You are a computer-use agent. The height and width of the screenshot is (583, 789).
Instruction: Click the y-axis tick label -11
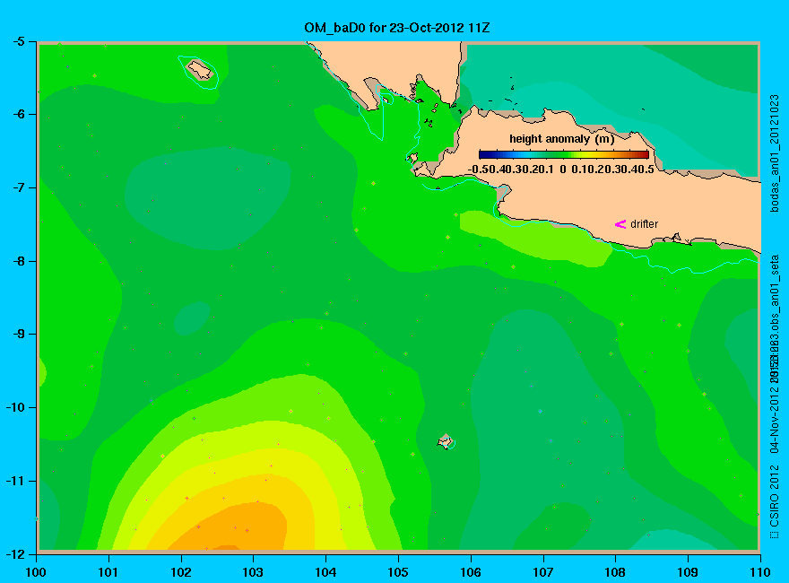[14, 480]
